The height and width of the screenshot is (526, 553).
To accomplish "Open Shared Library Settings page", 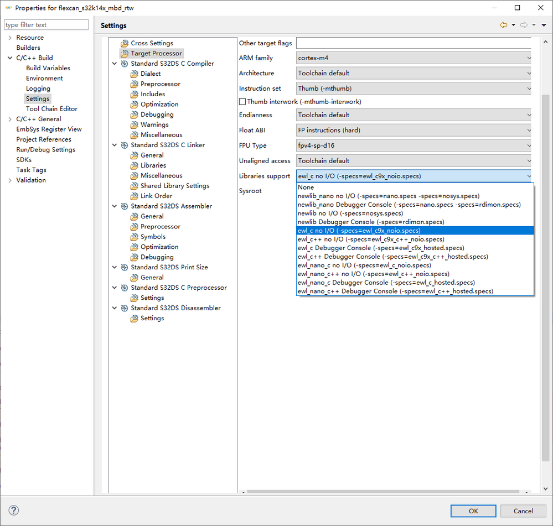I will (x=175, y=186).
